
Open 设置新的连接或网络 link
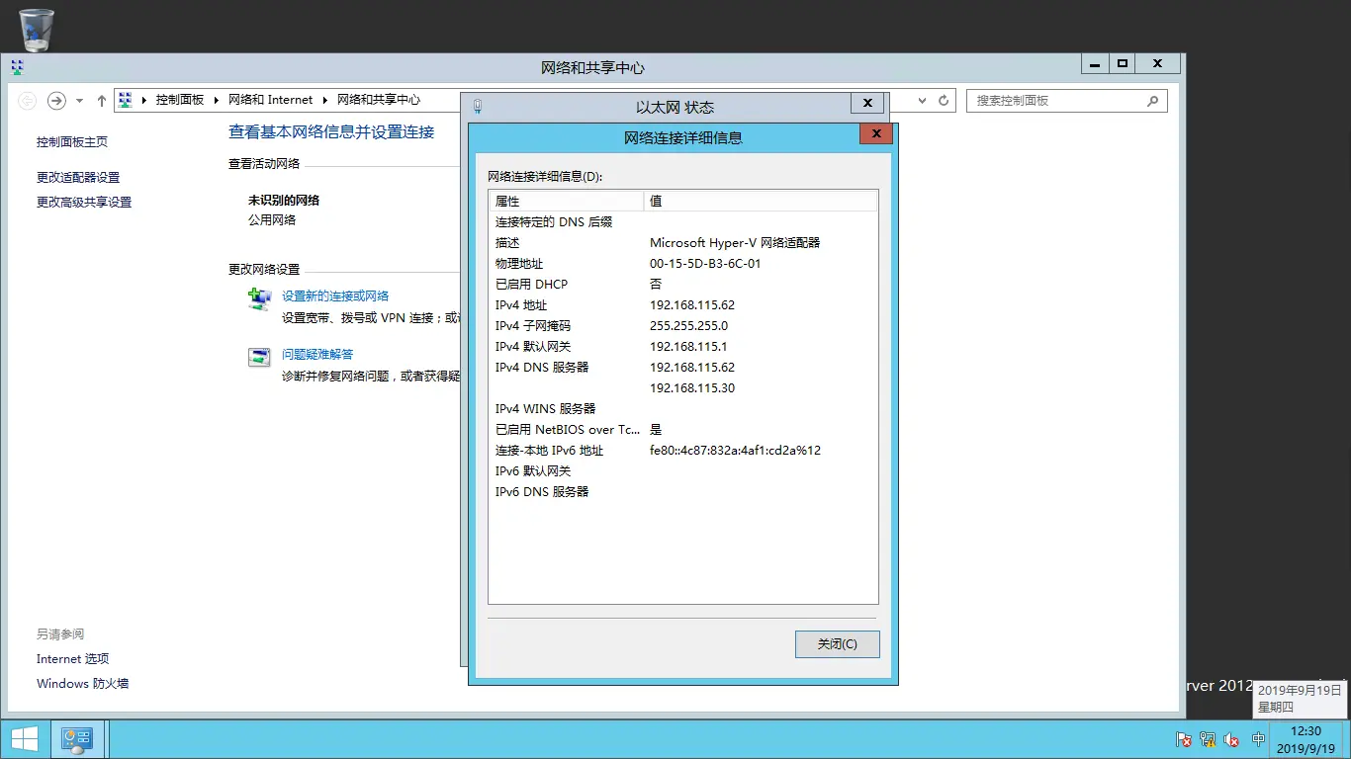pyautogui.click(x=335, y=296)
